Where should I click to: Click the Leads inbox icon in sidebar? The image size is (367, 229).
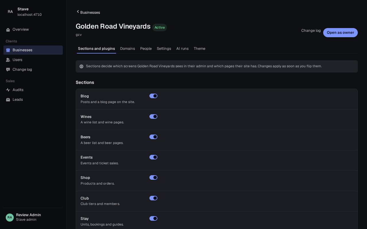click(x=8, y=100)
